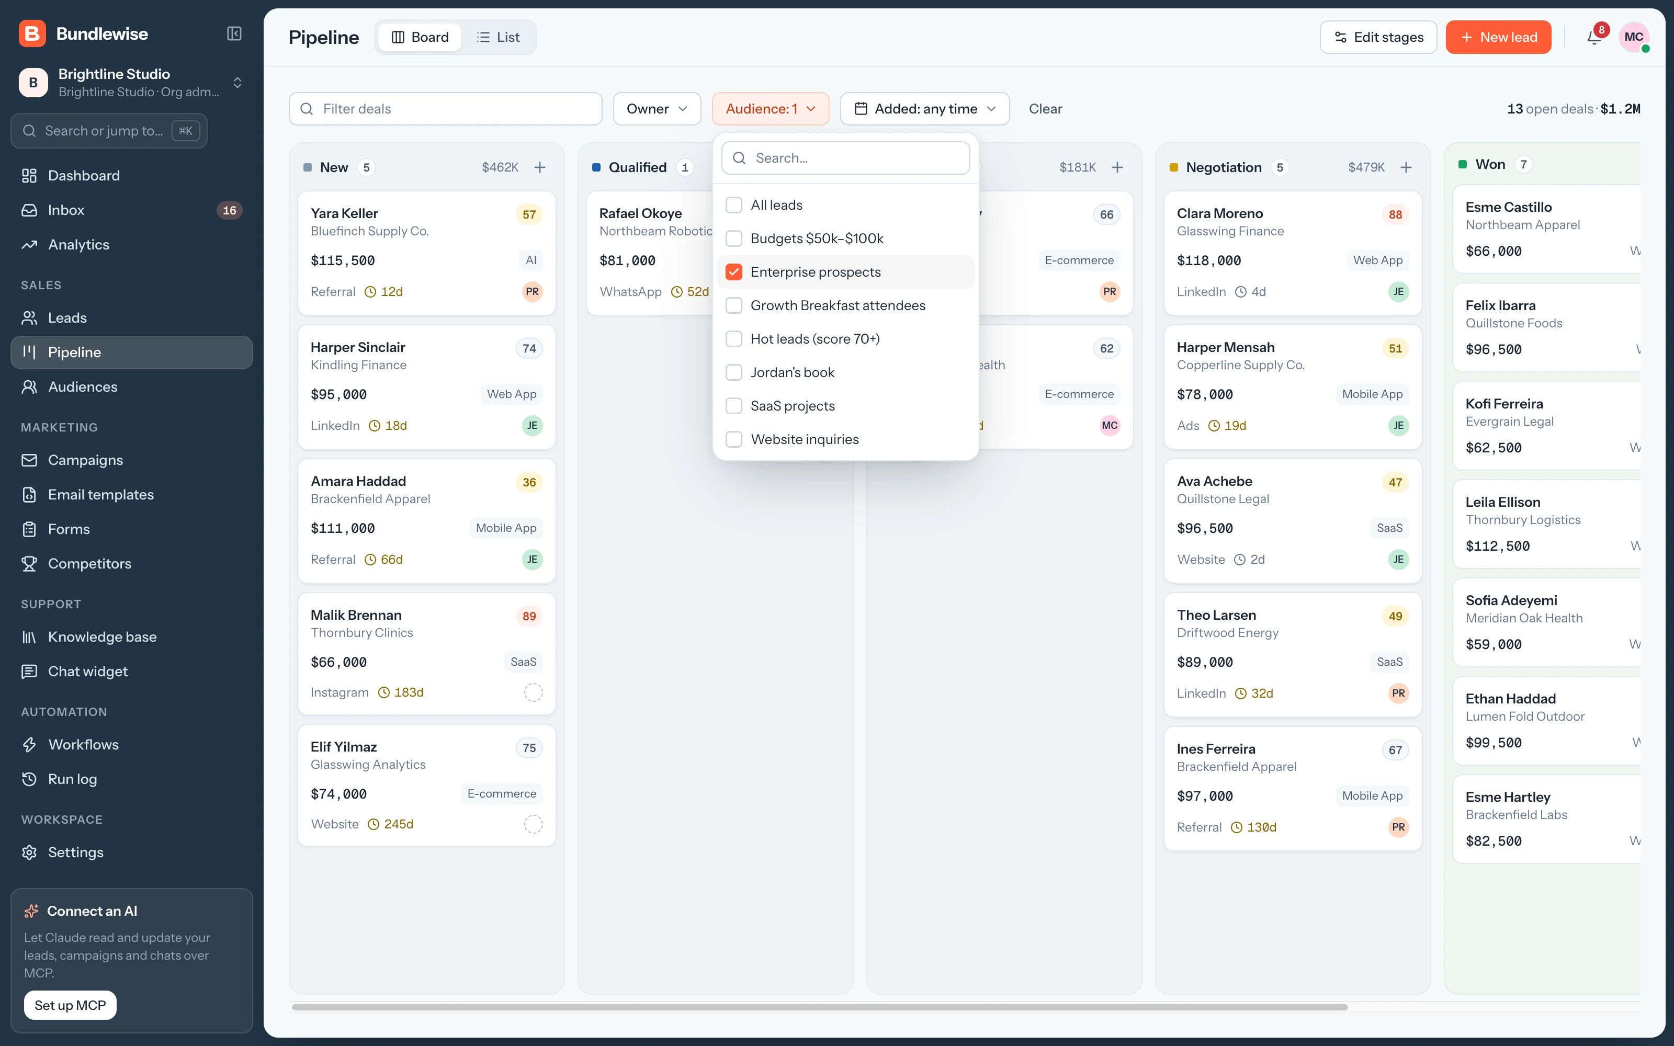Go to Analytics in the sidebar
Viewport: 1674px width, 1046px height.
[x=131, y=245]
